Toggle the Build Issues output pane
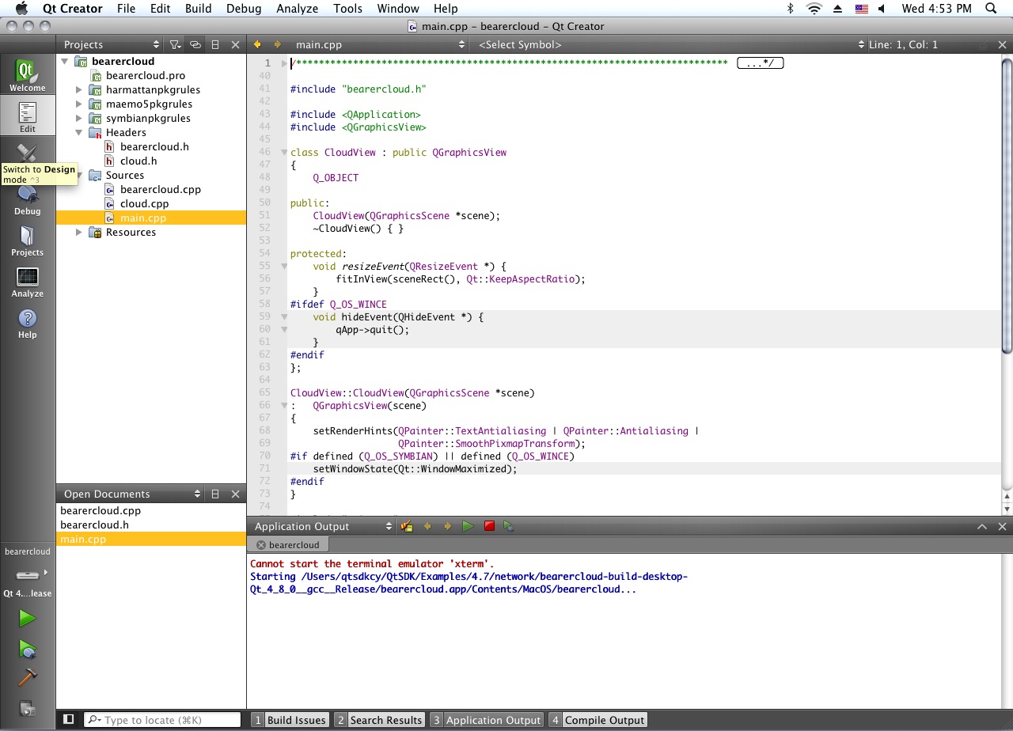Screen dimensions: 1013x731 290,720
